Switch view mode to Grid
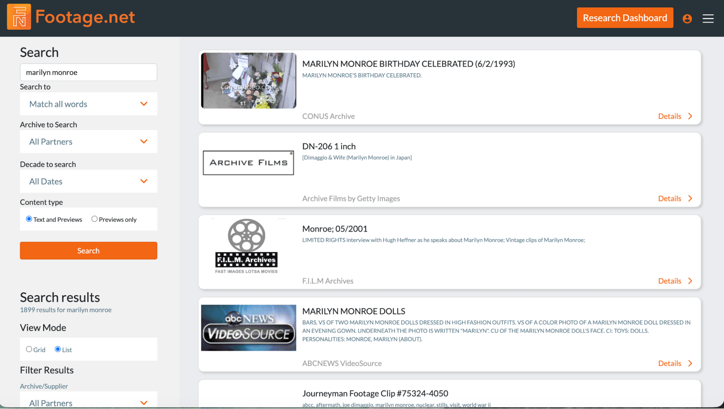Viewport: 724px width, 409px height. (x=29, y=349)
